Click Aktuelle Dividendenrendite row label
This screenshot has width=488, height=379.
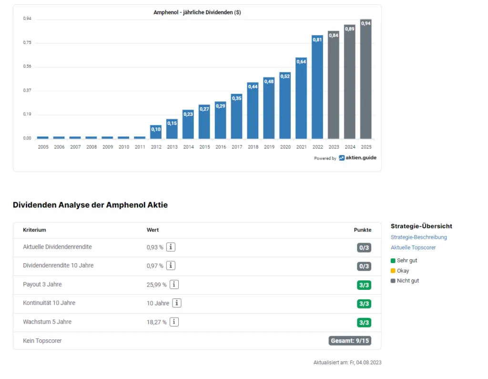57,247
